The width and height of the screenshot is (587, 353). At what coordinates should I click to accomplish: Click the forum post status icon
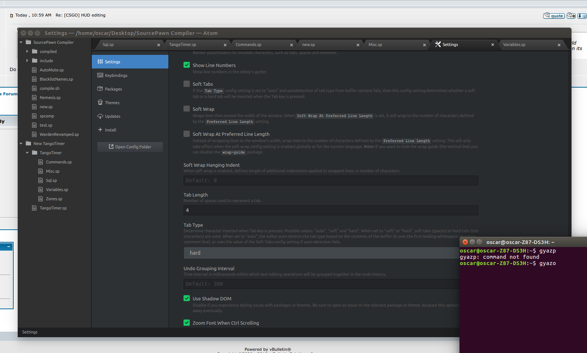click(11, 15)
